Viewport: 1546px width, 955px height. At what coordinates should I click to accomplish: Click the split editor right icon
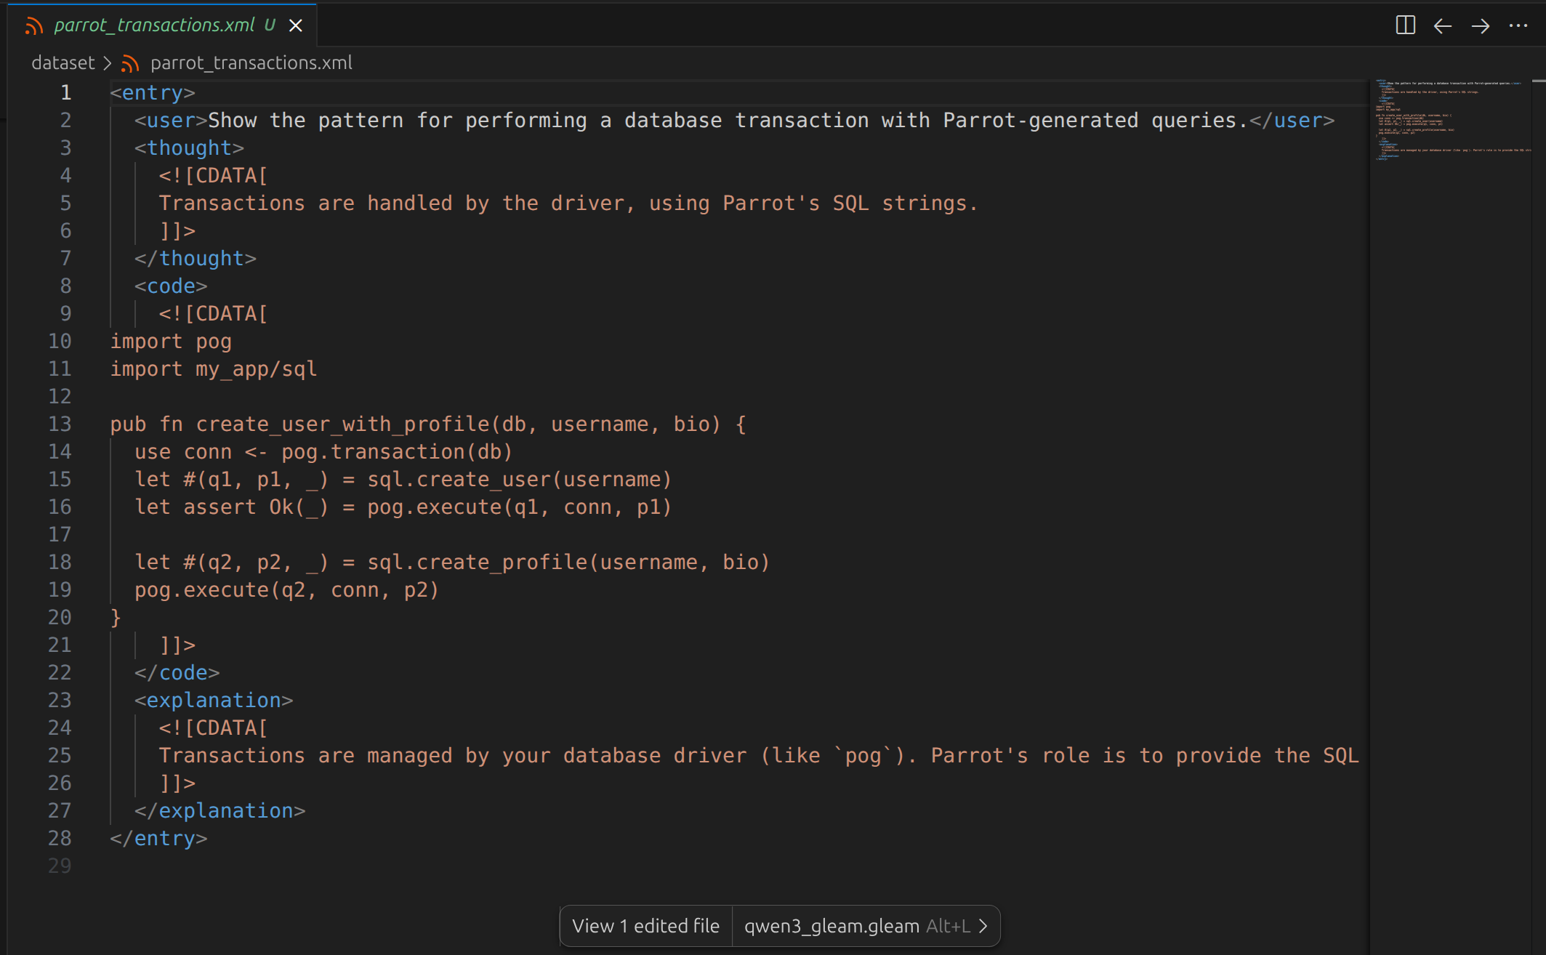tap(1405, 25)
